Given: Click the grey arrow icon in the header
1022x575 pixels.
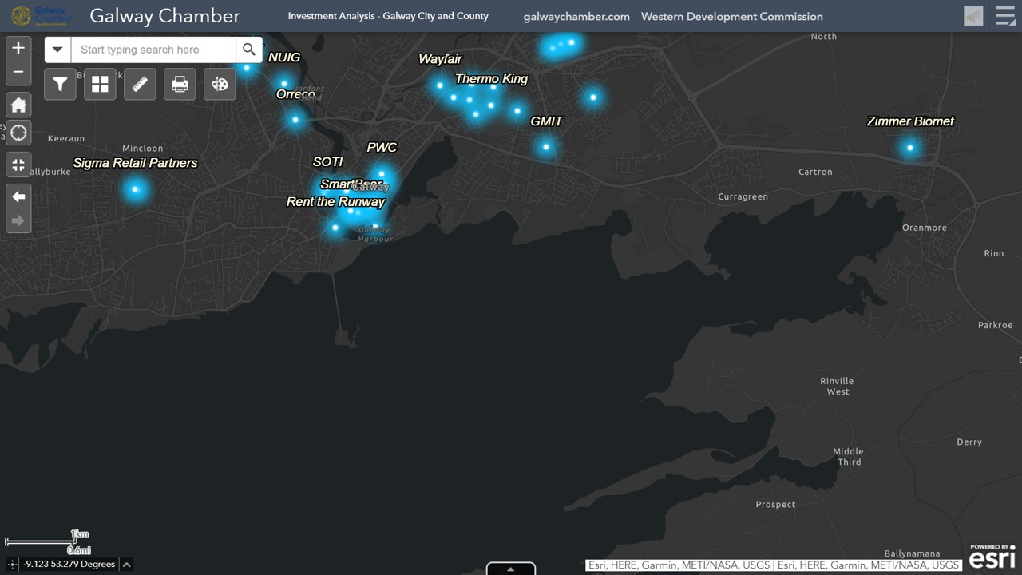Looking at the screenshot, I should [973, 16].
